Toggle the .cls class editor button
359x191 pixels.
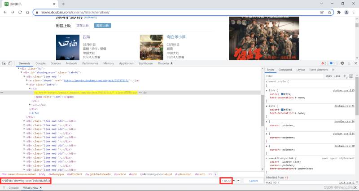click(x=337, y=76)
